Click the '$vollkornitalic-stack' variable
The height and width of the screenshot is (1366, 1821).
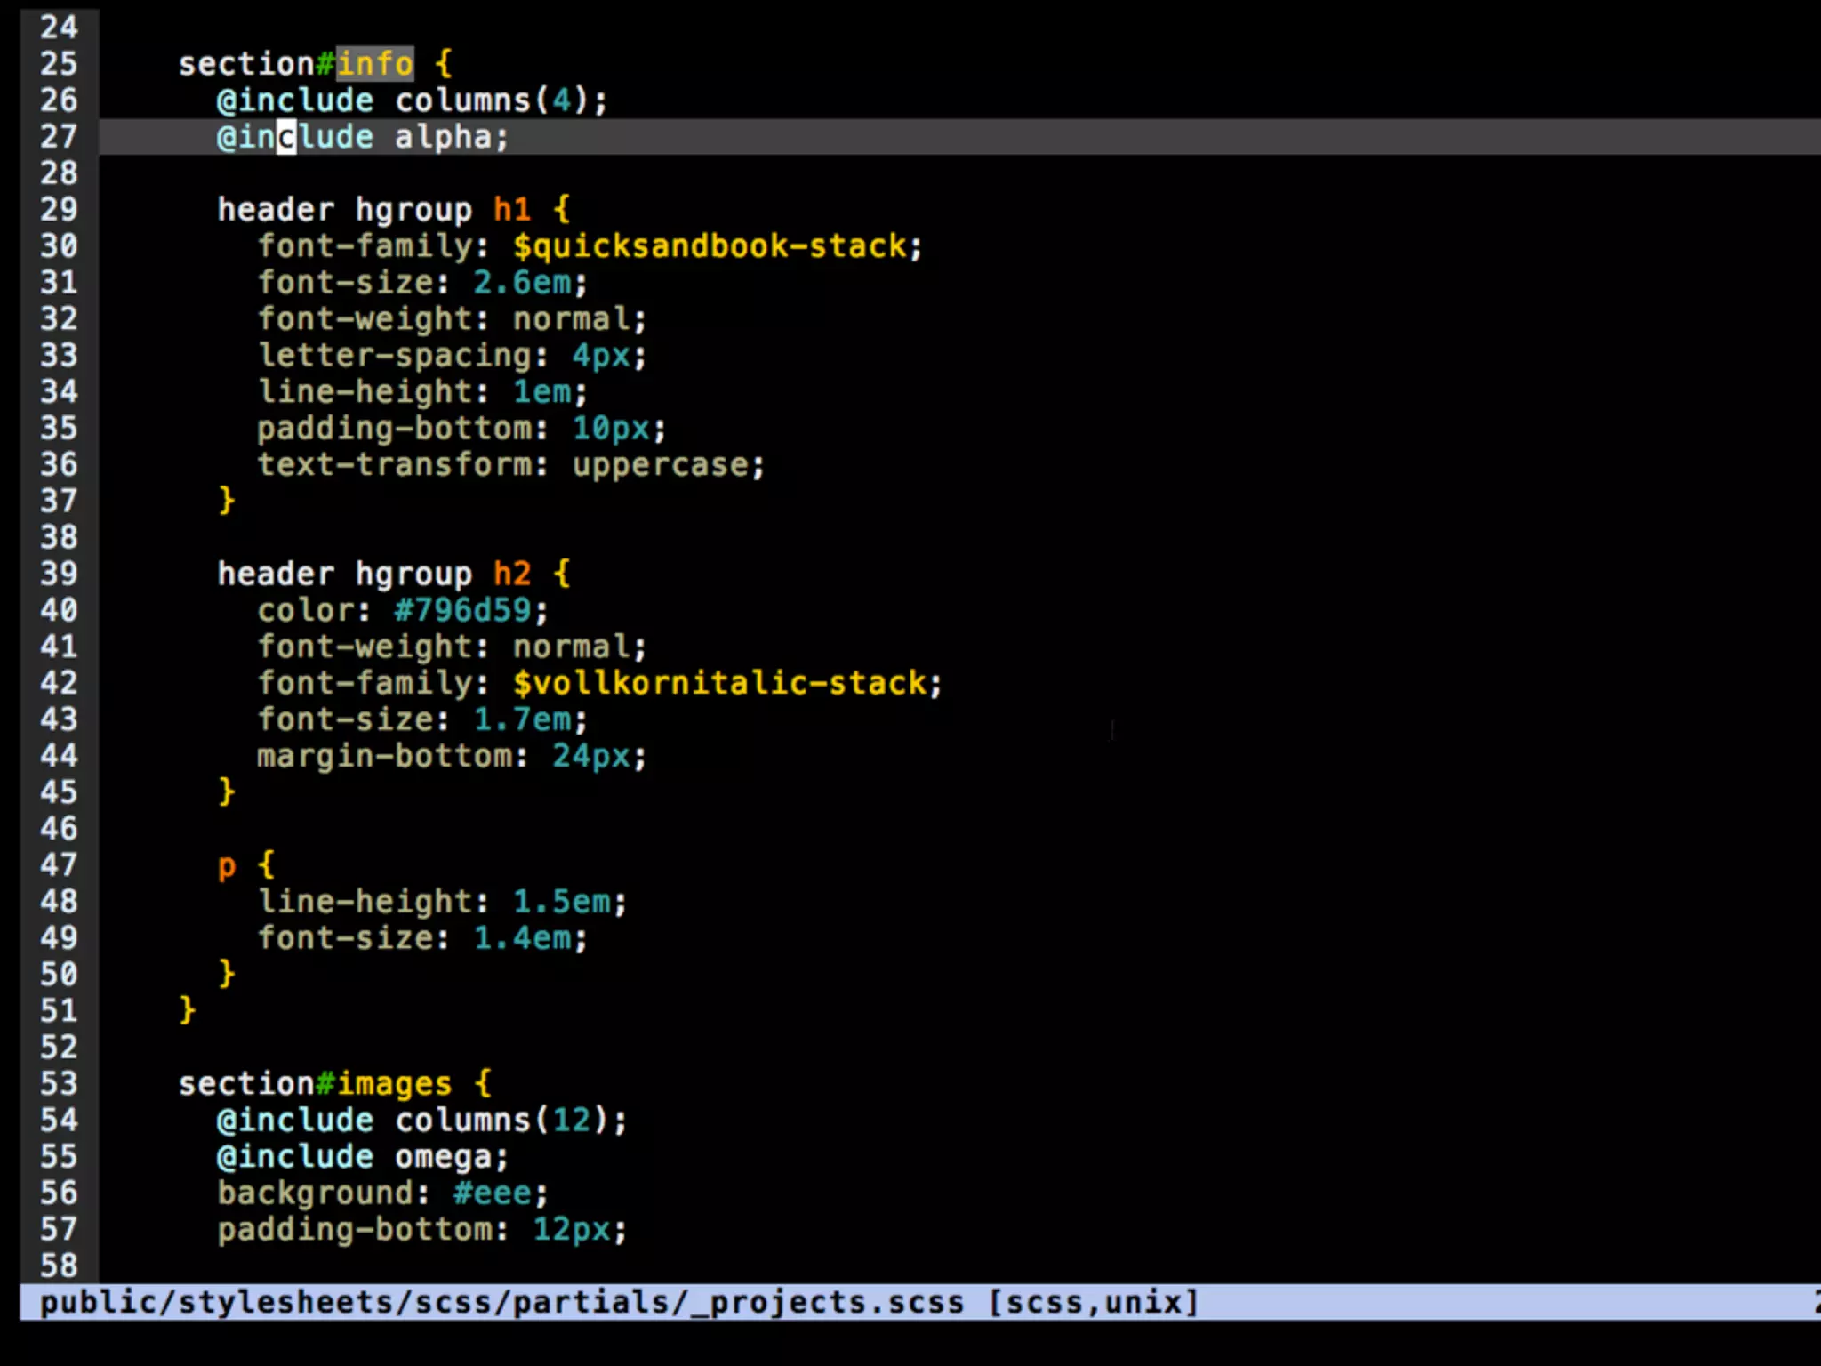pyautogui.click(x=719, y=683)
